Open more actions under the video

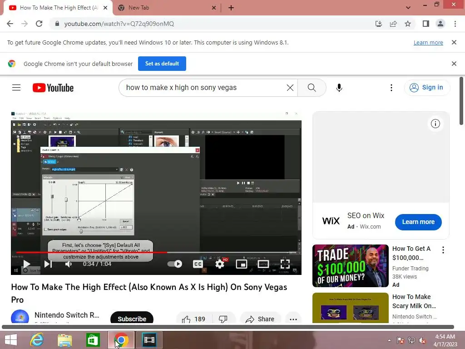tap(293, 319)
